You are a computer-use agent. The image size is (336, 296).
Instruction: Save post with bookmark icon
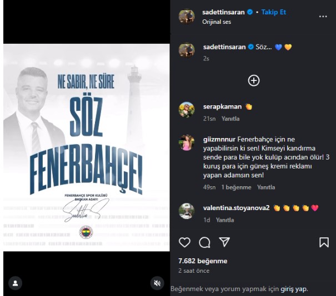(324, 242)
